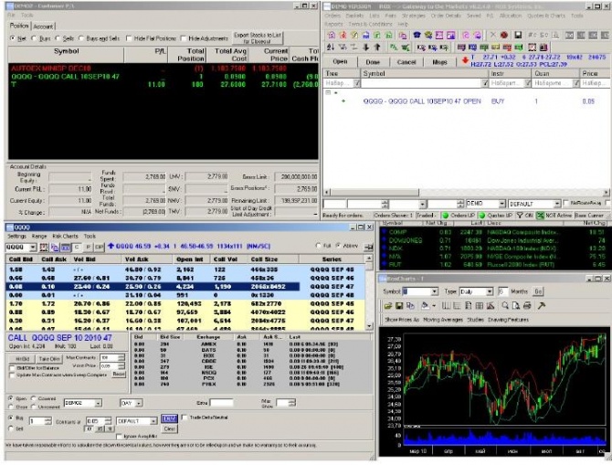Select the Full view radio button
This screenshot has height=465, width=612.
click(x=318, y=246)
